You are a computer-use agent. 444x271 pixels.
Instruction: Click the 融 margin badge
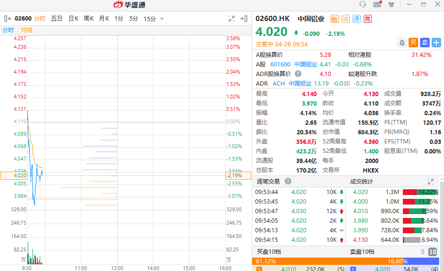(334, 19)
